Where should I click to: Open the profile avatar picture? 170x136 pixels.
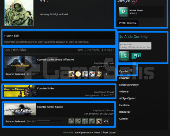[19, 13]
